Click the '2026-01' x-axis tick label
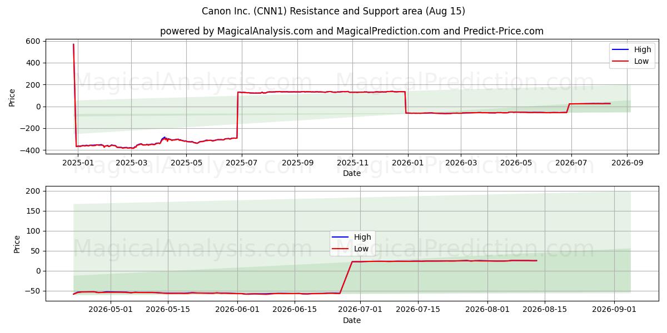The width and height of the screenshot is (667, 333). click(x=407, y=163)
